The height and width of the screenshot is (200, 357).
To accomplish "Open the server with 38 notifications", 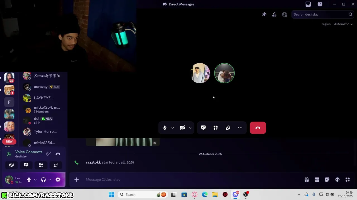I will point(9,77).
